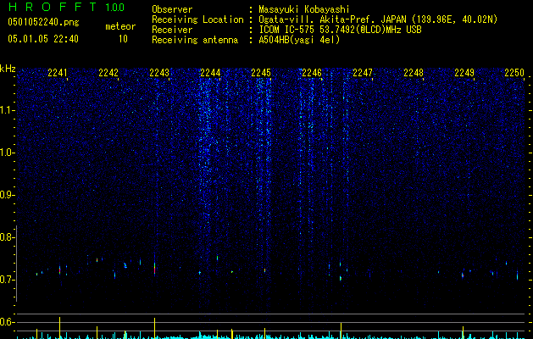Click the 2241 time marker

[x=58, y=73]
